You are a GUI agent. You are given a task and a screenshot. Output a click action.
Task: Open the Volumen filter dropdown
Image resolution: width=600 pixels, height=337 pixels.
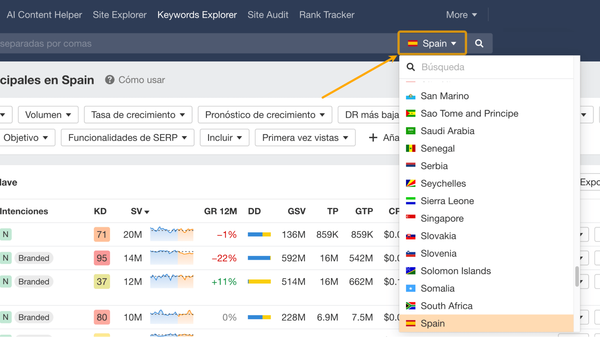click(x=48, y=115)
